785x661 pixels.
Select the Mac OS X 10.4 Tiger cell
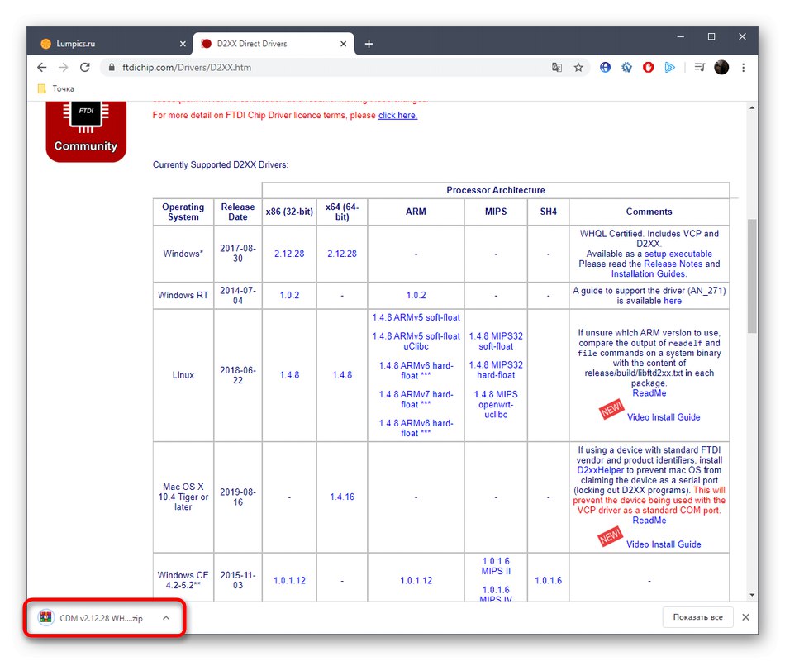[x=183, y=497]
